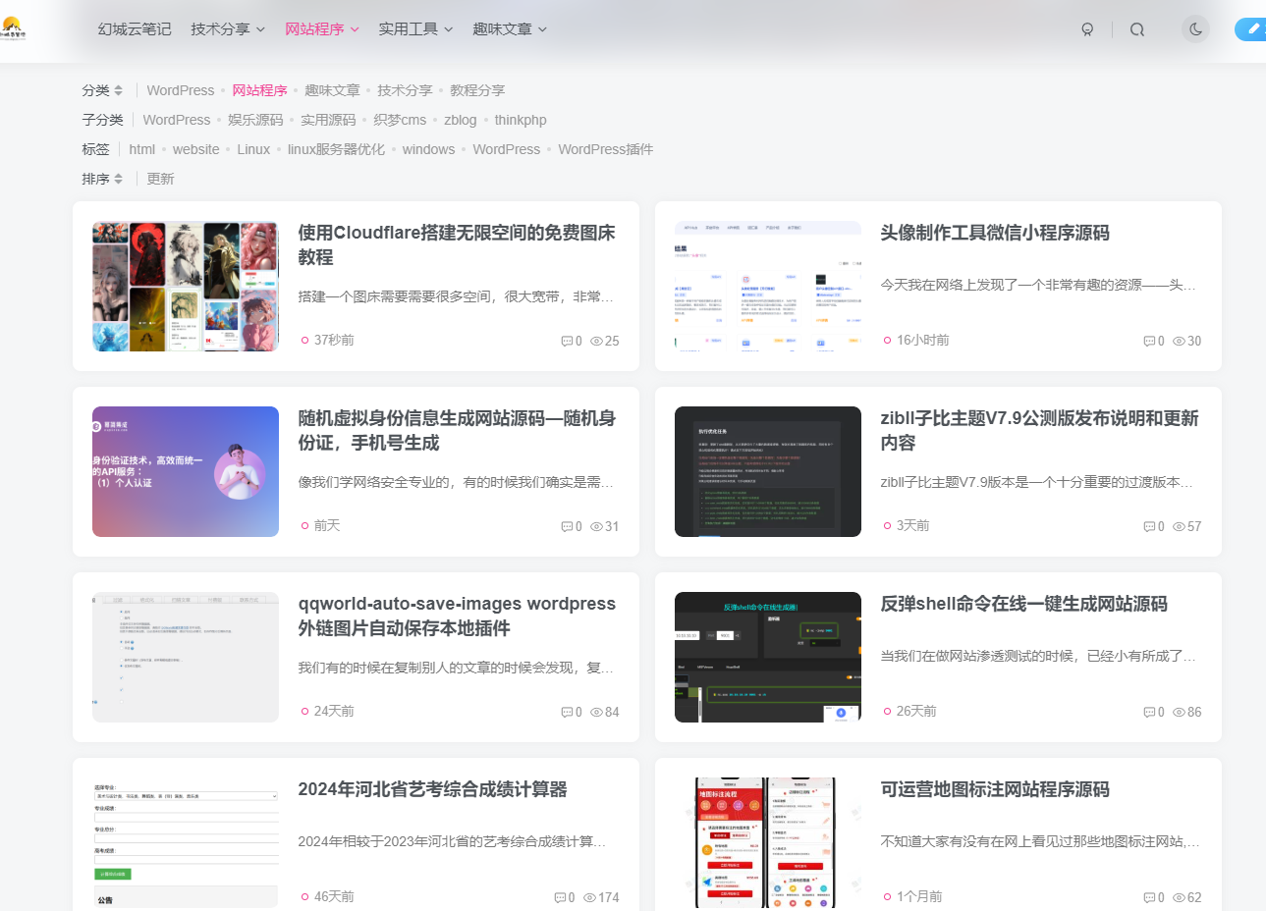Select the 技术分享 category filter
Screen dimensions: 1266x911
[405, 90]
